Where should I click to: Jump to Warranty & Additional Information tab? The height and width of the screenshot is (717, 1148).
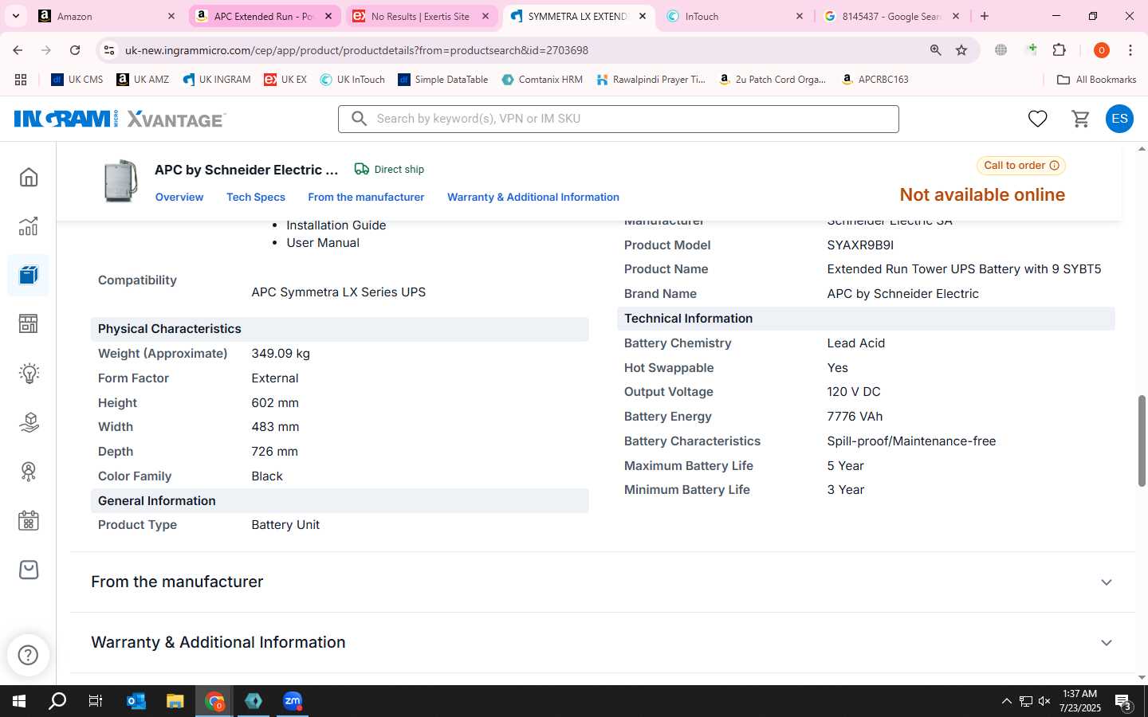pos(533,198)
